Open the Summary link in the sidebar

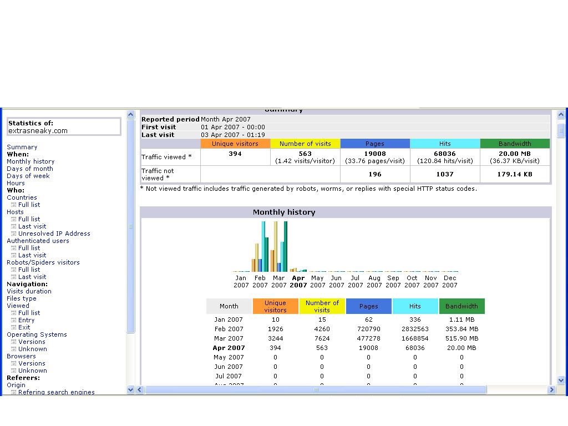click(22, 147)
